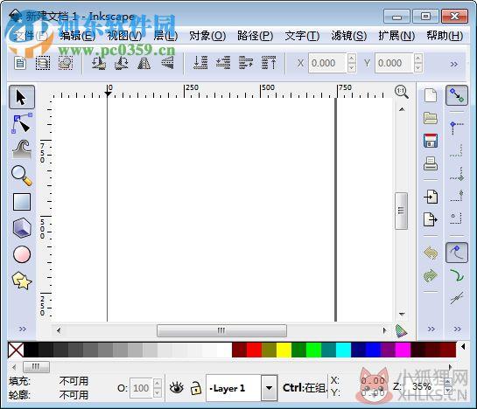Flip selected objects vertically
The width and height of the screenshot is (477, 409).
click(167, 63)
